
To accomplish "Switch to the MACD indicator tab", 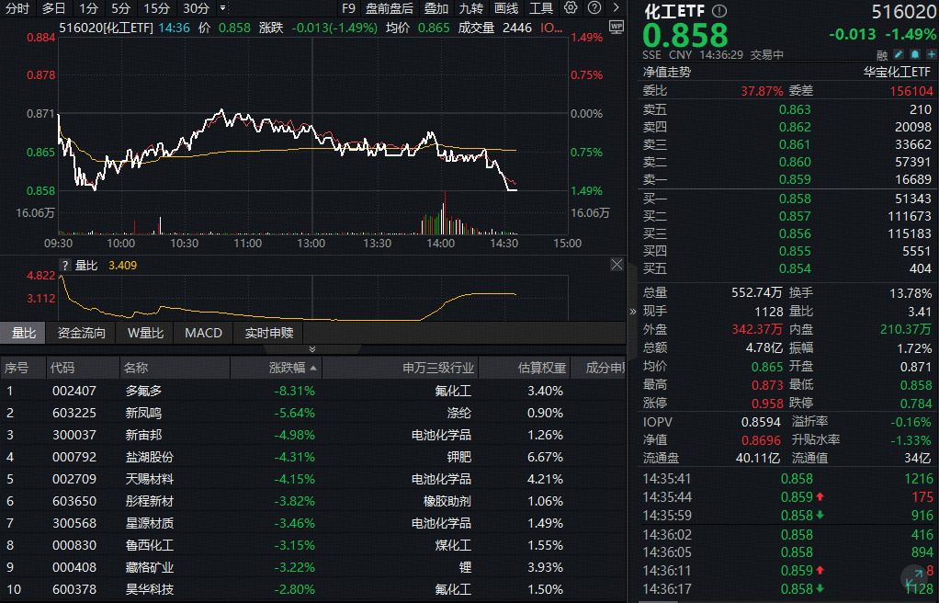I will click(203, 334).
